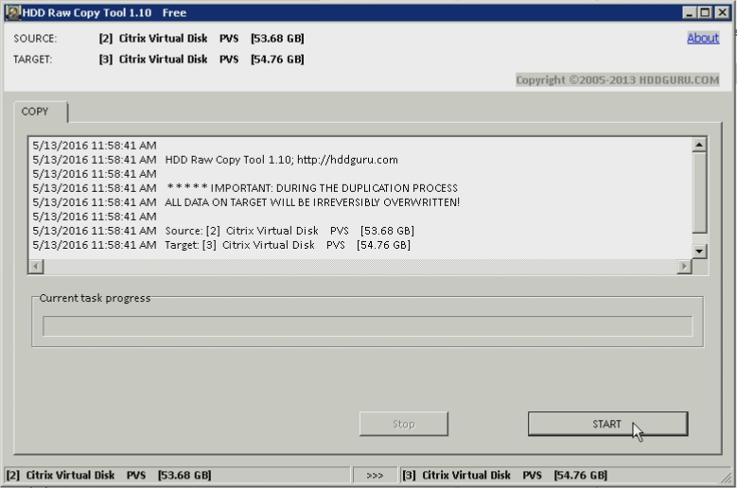Click the grayed-out Stop button
Viewport: 737px width, 488px height.
point(403,424)
